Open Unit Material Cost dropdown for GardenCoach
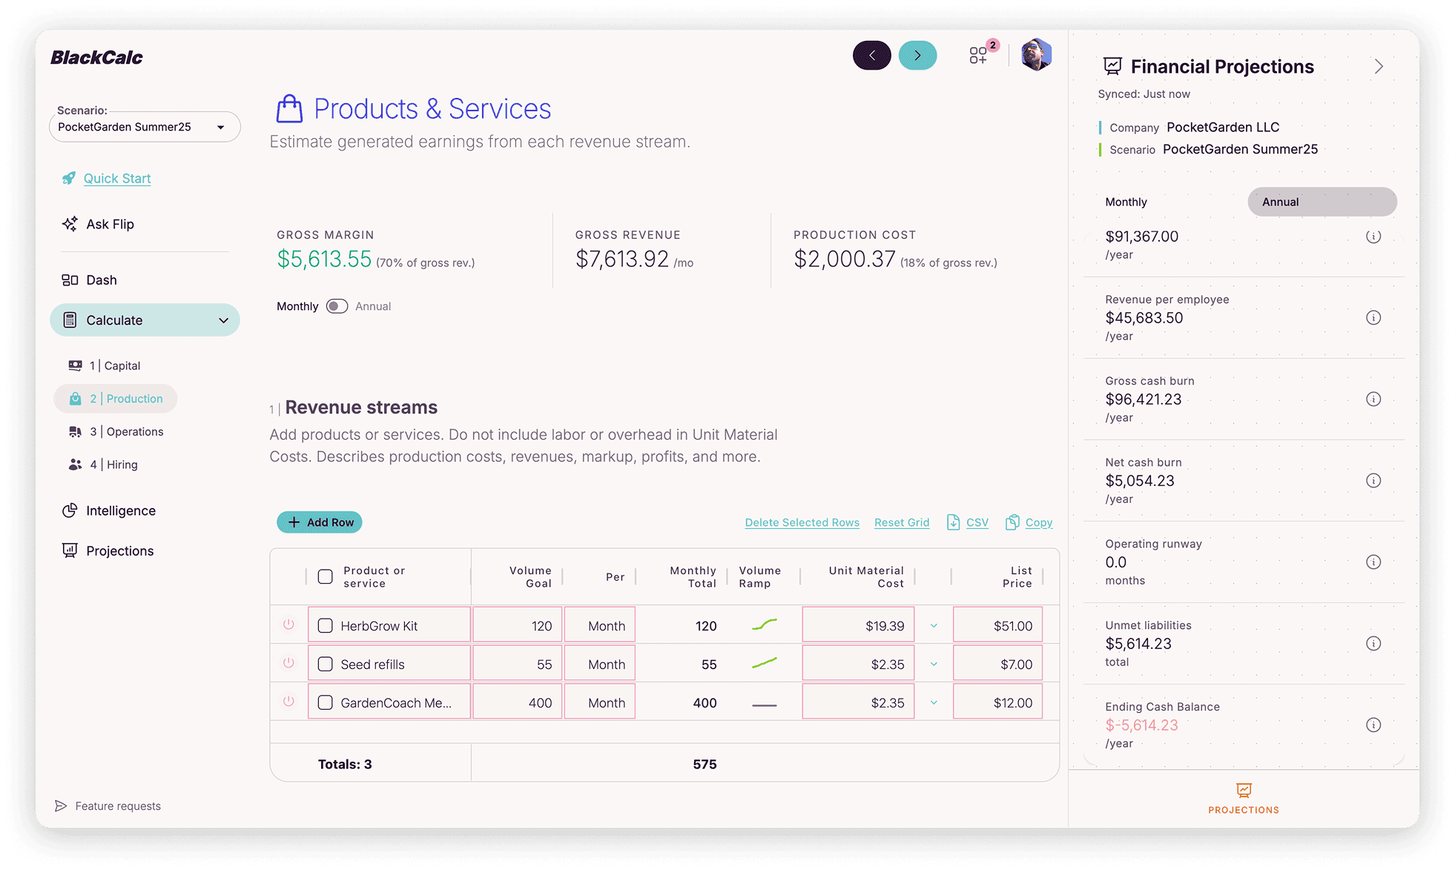 pos(933,702)
